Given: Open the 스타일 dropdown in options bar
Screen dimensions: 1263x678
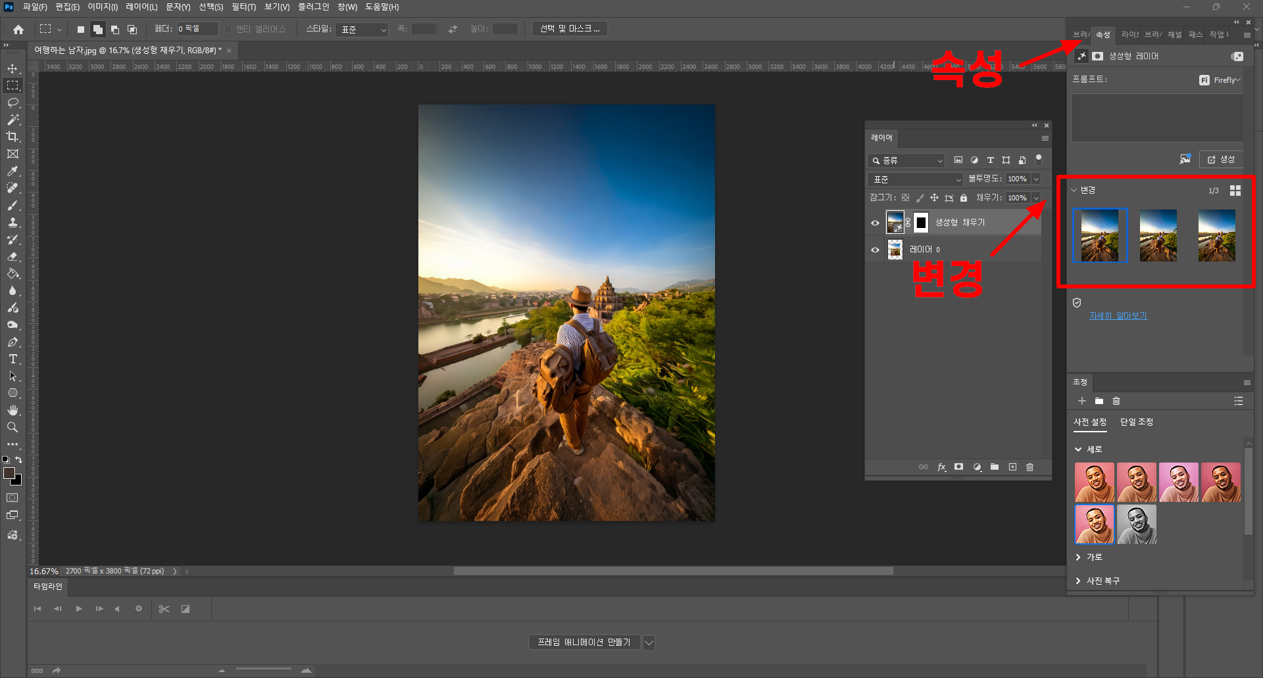Looking at the screenshot, I should (x=362, y=30).
